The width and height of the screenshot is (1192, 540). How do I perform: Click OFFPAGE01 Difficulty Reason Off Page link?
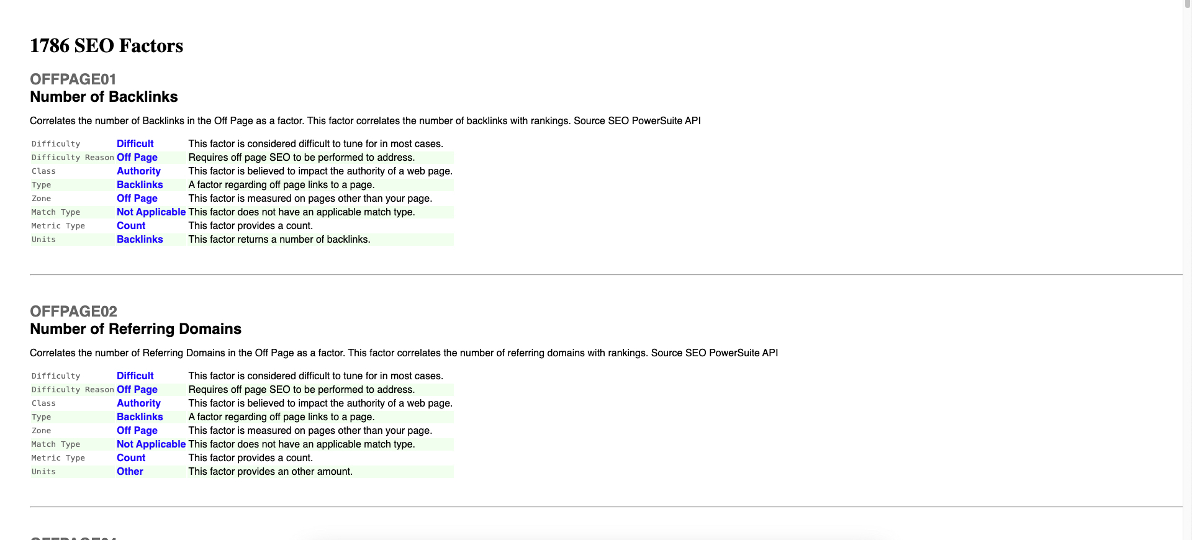tap(137, 158)
